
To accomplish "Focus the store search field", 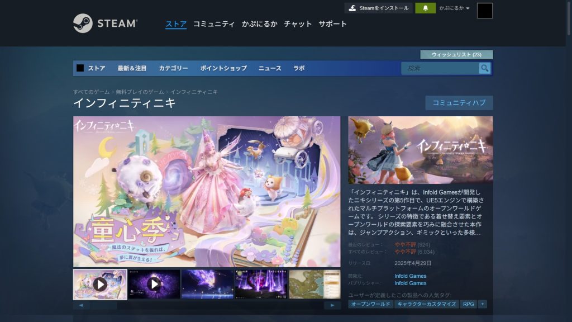I will (x=440, y=68).
